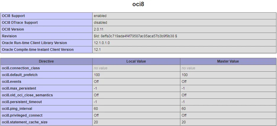Click the Revision Id hash value
Screen dimensions: 277x126
coord(135,36)
